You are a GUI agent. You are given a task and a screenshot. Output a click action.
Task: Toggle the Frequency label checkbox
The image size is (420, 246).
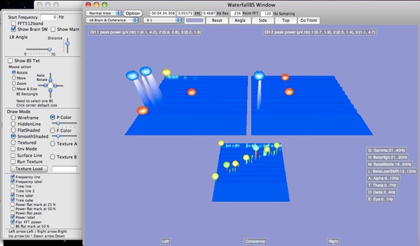[13, 181]
